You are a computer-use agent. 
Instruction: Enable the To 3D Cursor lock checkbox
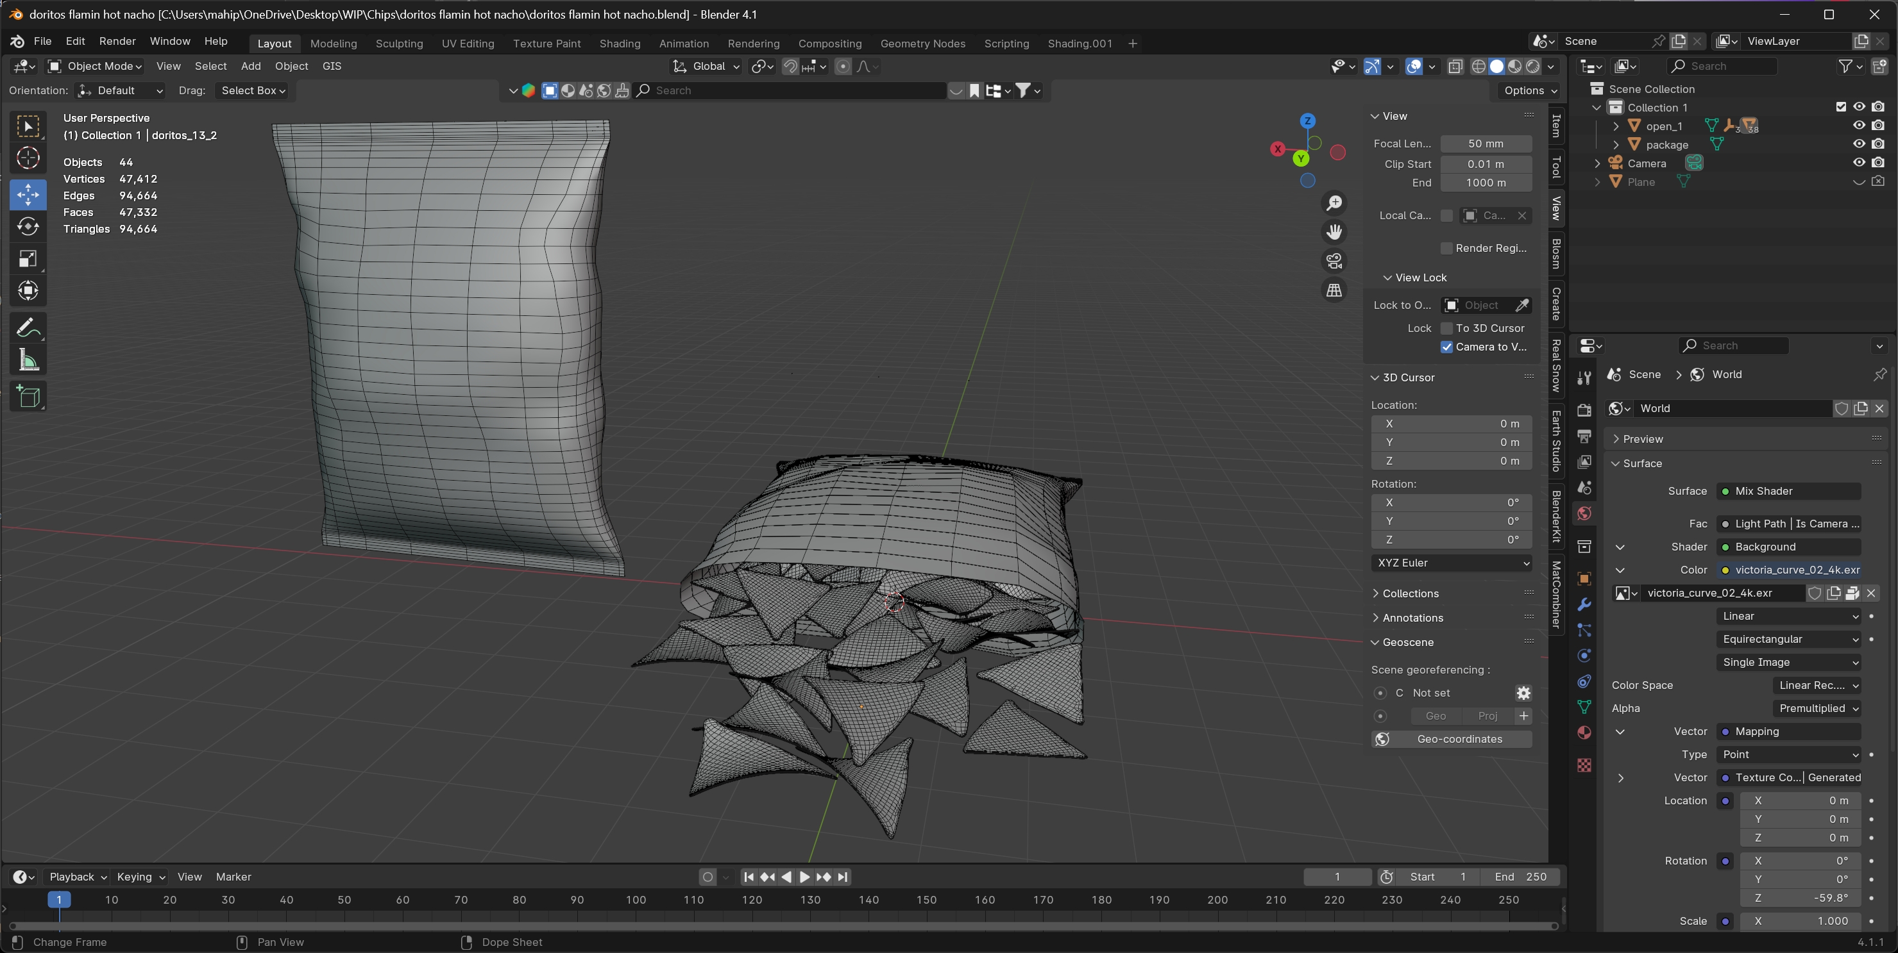[1446, 328]
